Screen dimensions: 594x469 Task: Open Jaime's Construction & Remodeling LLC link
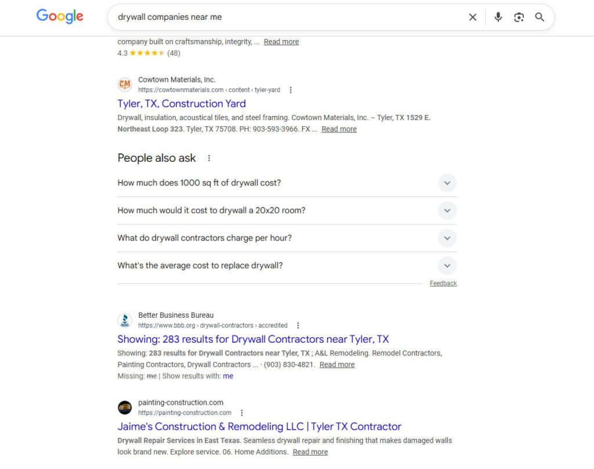pos(259,427)
